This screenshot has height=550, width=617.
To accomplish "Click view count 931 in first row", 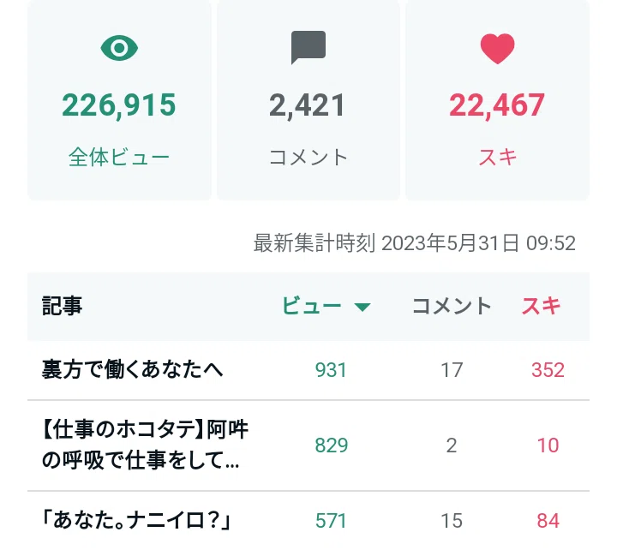I will (331, 370).
